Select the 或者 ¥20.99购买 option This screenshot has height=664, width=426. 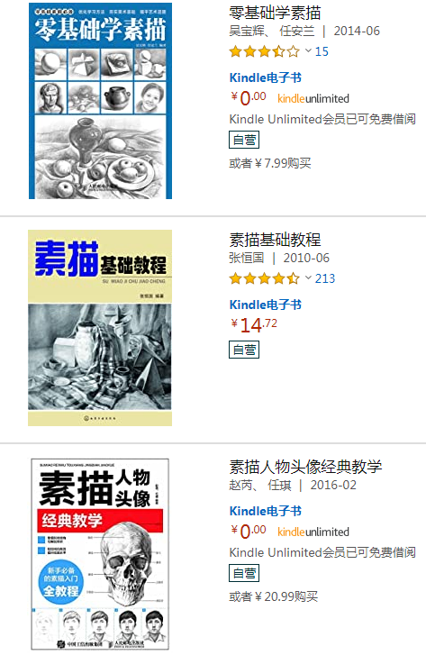274,596
